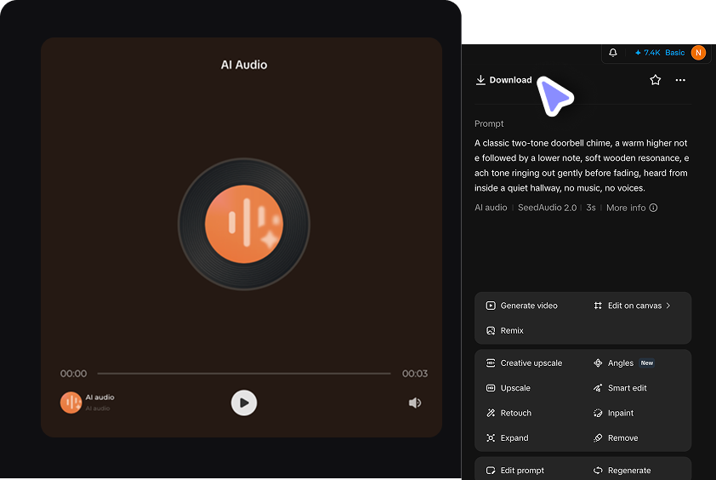Click the Remove eraser icon
The width and height of the screenshot is (716, 480).
598,438
